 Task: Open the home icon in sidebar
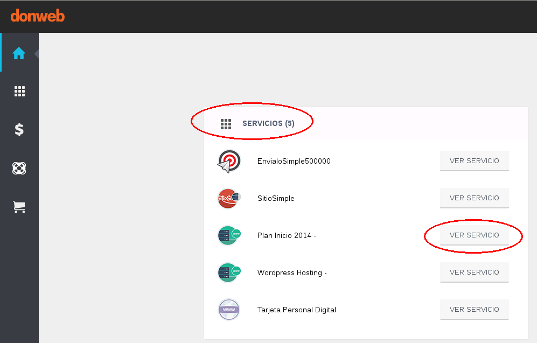tap(19, 53)
